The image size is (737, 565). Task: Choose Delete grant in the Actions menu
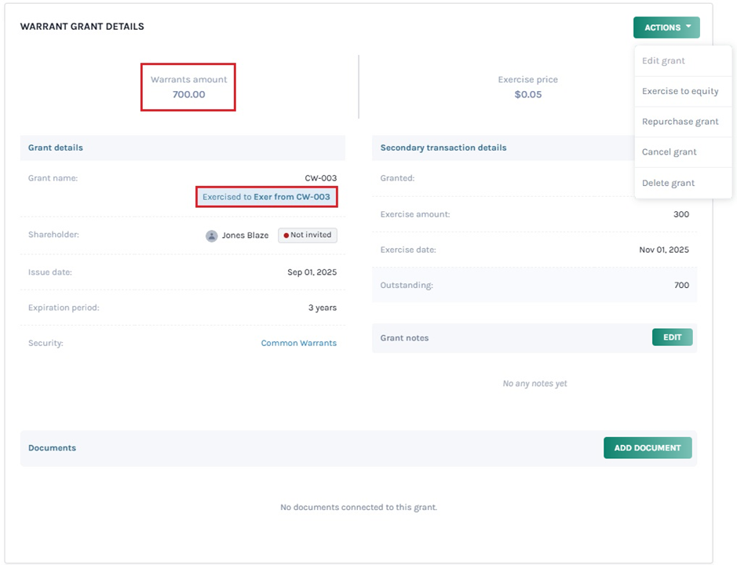(667, 182)
